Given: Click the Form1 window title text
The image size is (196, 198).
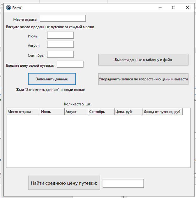Looking at the screenshot, I should click(x=17, y=8).
